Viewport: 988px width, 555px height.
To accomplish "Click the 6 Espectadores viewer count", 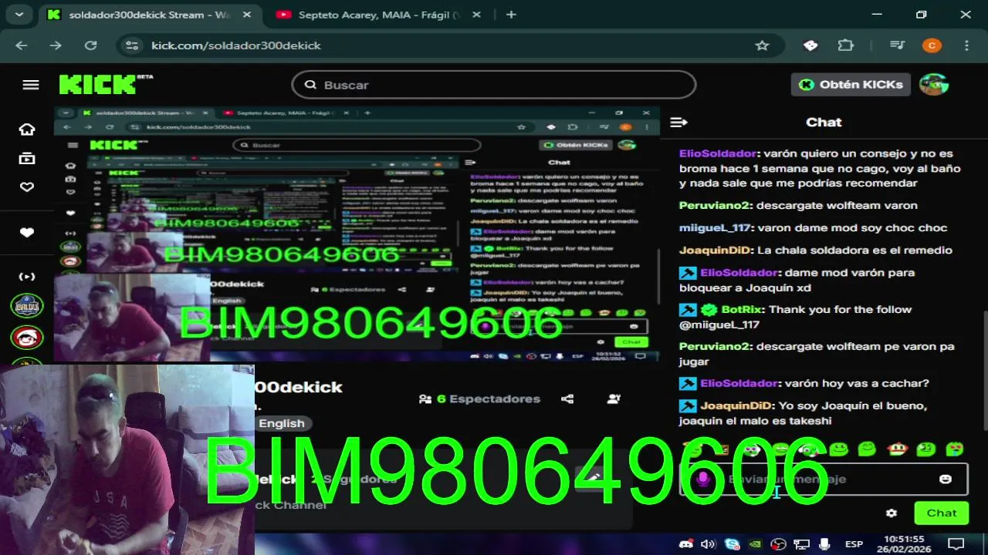I will tap(479, 399).
